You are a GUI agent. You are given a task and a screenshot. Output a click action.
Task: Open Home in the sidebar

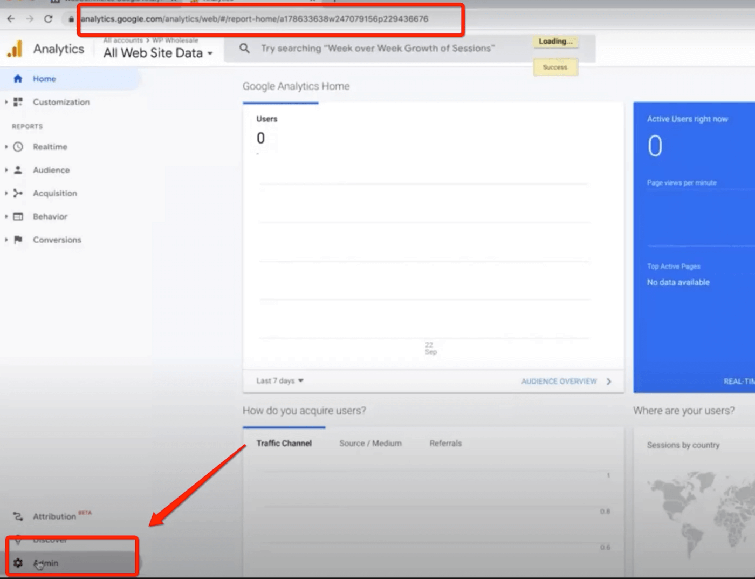pos(44,79)
